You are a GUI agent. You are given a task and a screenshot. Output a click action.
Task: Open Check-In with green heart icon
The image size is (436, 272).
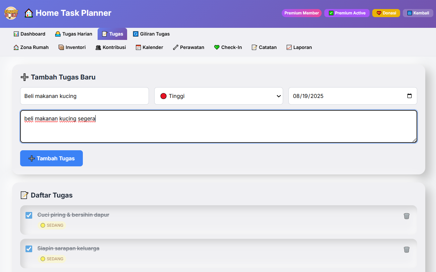[x=228, y=47]
